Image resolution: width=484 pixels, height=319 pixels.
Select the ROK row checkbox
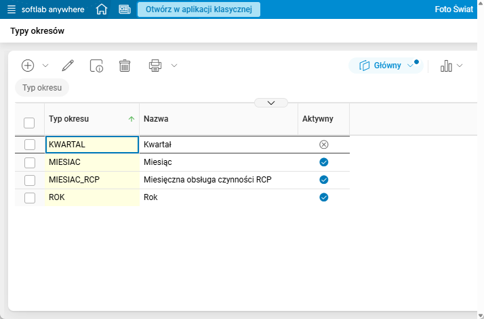click(x=30, y=197)
